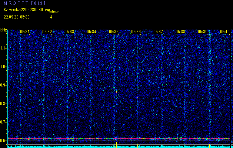Click the kHz axis unit label

[3, 30]
